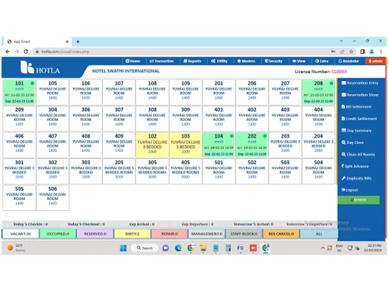The image size is (389, 292).
Task: Open Microsoft Edge from taskbar
Action: (178, 248)
